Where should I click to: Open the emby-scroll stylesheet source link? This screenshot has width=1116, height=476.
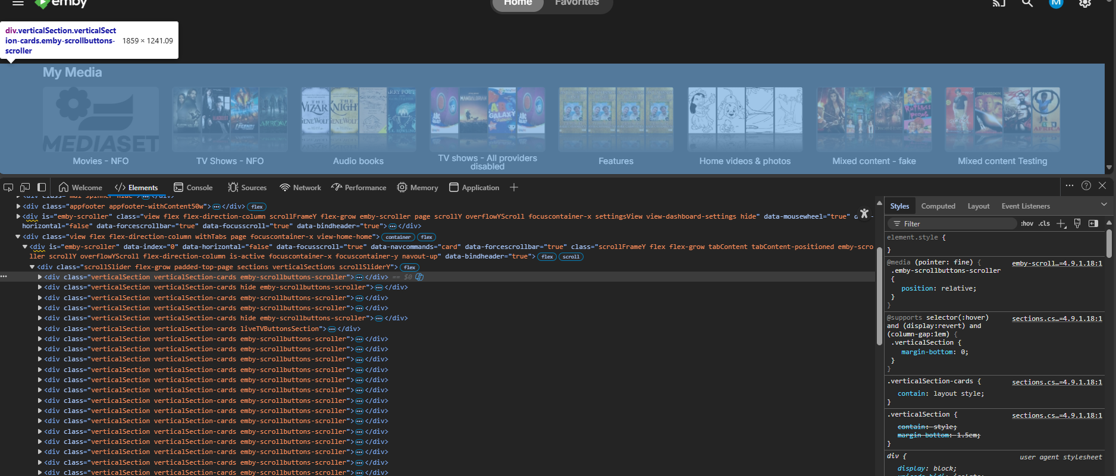[x=1057, y=263]
